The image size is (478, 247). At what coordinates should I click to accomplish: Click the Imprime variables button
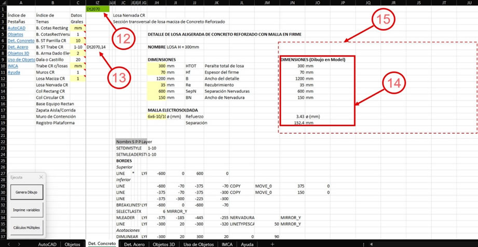pos(27,210)
